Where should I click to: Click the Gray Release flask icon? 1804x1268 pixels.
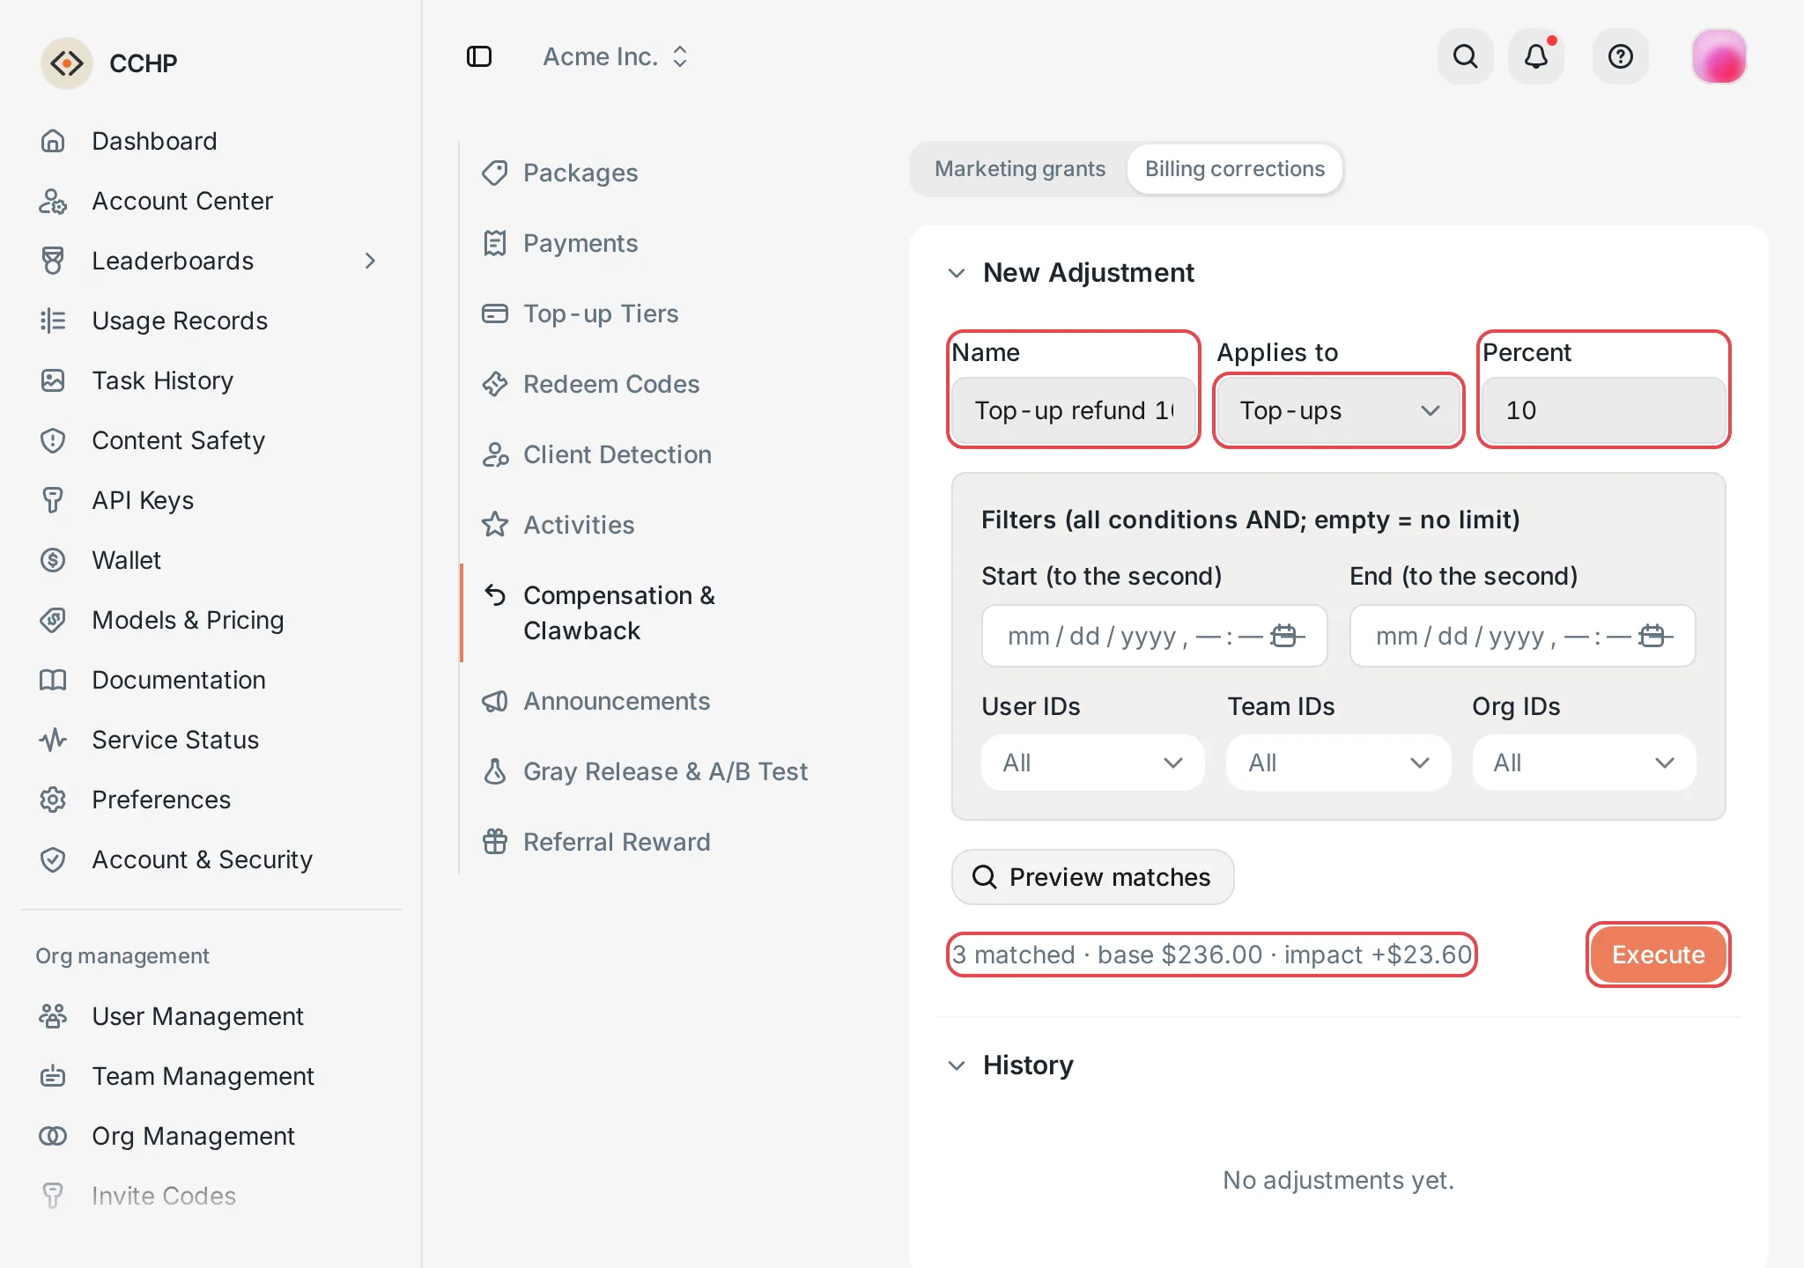pyautogui.click(x=495, y=771)
